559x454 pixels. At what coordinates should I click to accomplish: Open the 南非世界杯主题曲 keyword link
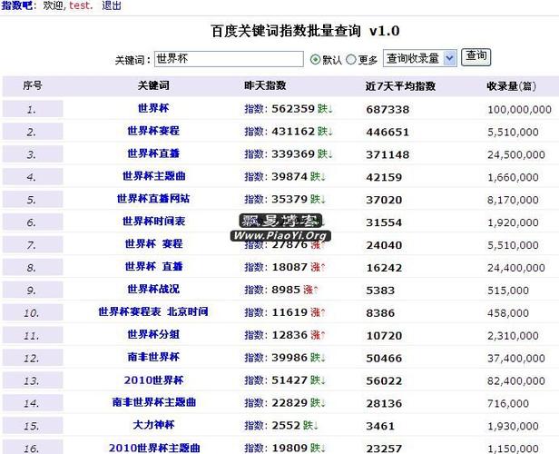click(154, 402)
